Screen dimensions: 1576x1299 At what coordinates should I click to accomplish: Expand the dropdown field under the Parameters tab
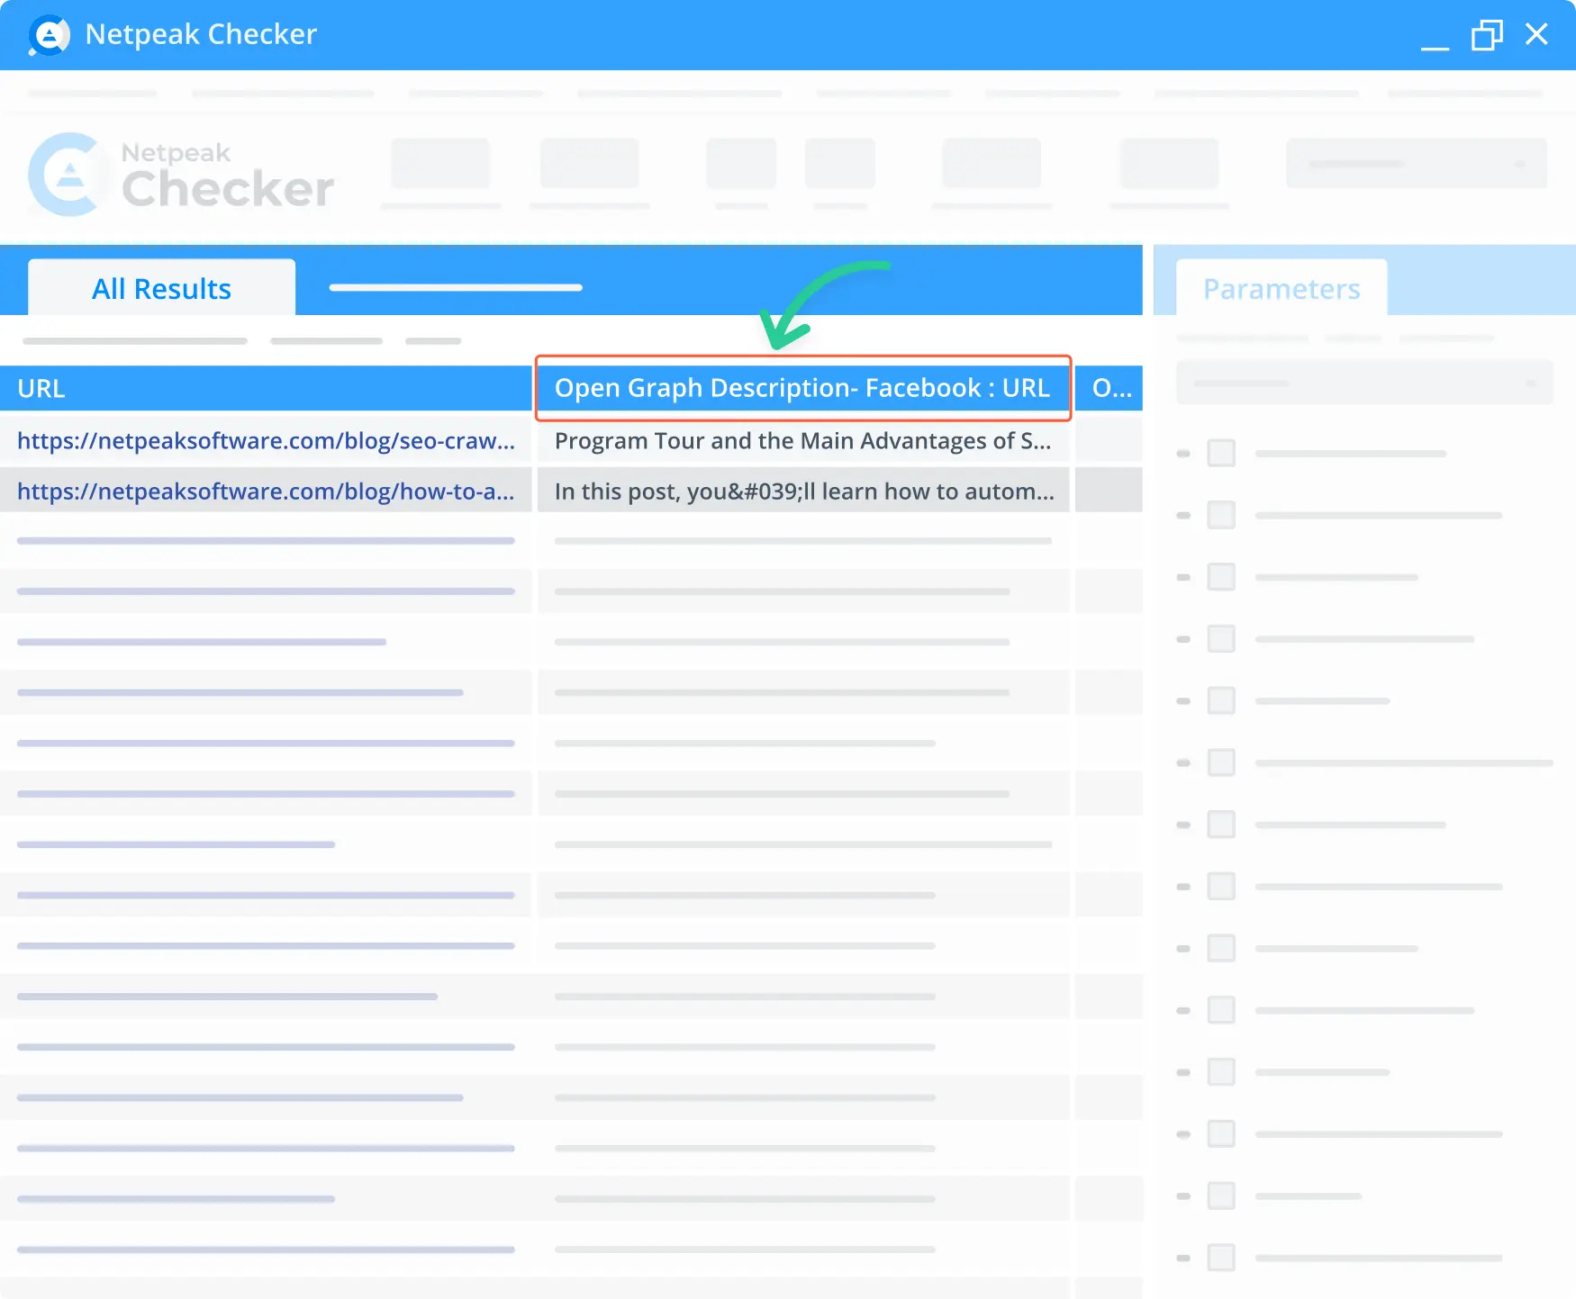(1364, 383)
